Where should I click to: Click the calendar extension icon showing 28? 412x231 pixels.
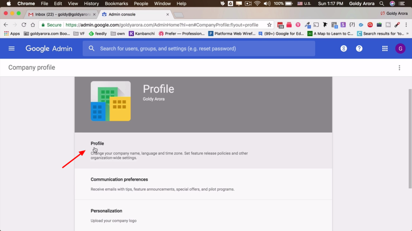tap(280, 25)
